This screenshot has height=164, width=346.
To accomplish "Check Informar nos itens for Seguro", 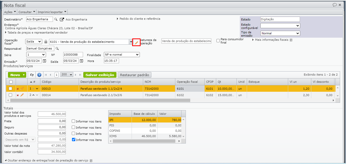I will coord(74,127).
